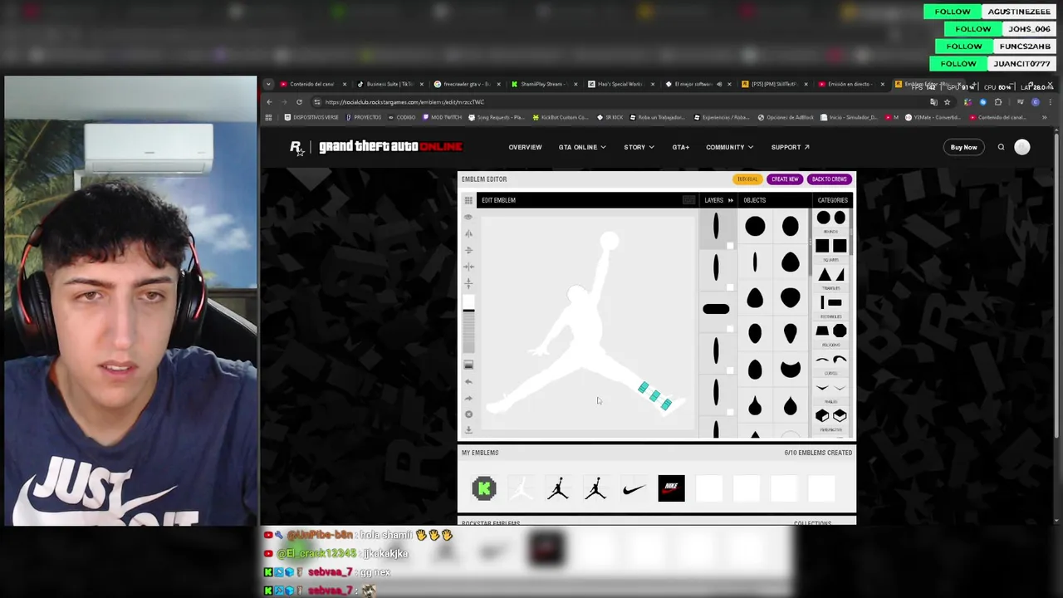Open the Rectangles category
This screenshot has width=1063, height=598.
coord(830,305)
